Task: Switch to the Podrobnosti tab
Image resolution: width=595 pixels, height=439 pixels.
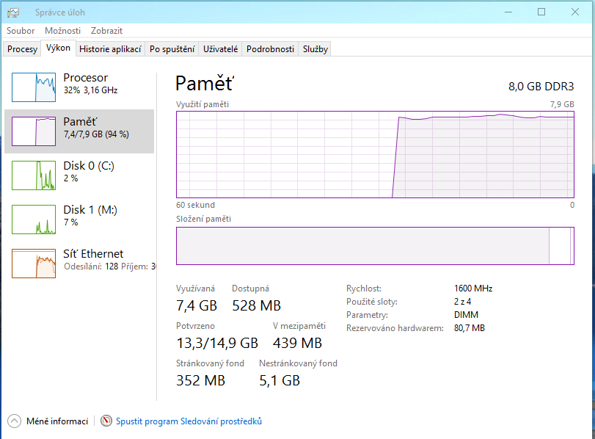Action: [270, 49]
